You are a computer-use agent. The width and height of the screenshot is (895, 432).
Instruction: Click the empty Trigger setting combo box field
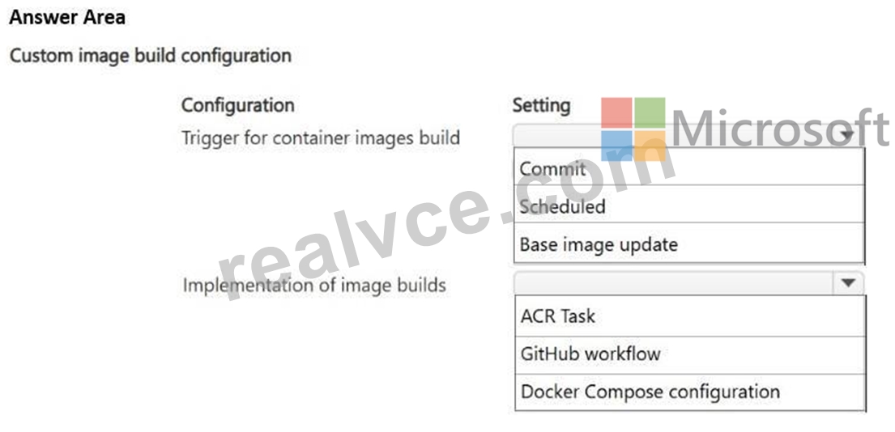pos(688,136)
